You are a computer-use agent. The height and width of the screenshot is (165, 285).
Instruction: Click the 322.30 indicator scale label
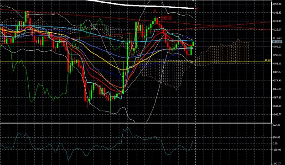[x=276, y=125]
